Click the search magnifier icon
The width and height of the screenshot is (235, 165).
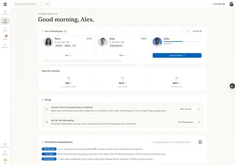[x=16, y=4]
